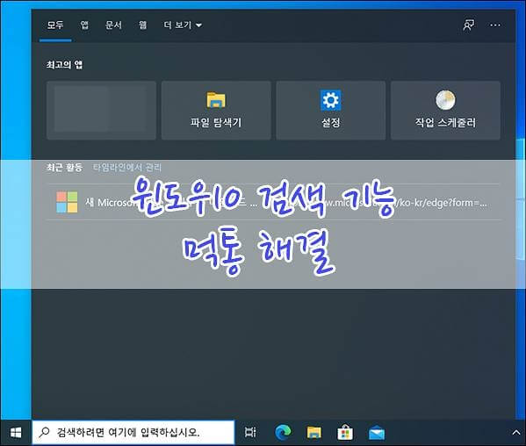This screenshot has height=446, width=526.
Task: Show hidden system tray icons chevron
Action: pyautogui.click(x=516, y=433)
